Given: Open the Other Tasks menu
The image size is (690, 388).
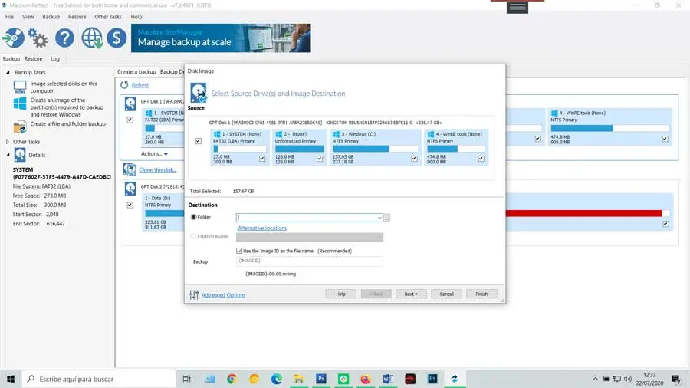Looking at the screenshot, I should click(x=108, y=17).
